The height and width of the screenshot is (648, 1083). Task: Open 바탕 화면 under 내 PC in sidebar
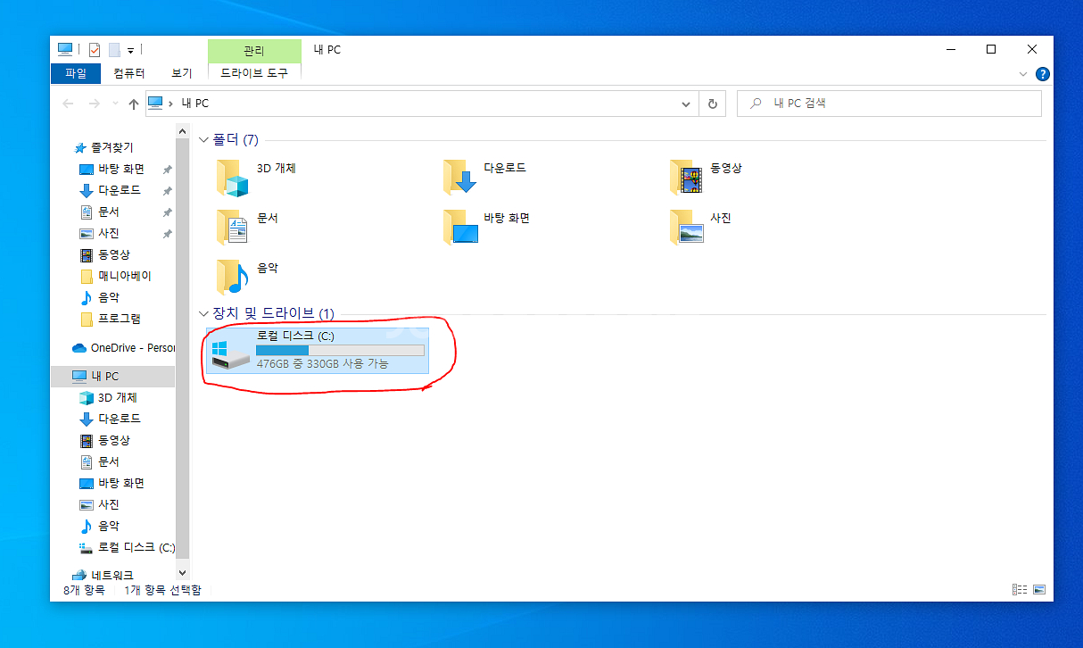click(x=113, y=483)
